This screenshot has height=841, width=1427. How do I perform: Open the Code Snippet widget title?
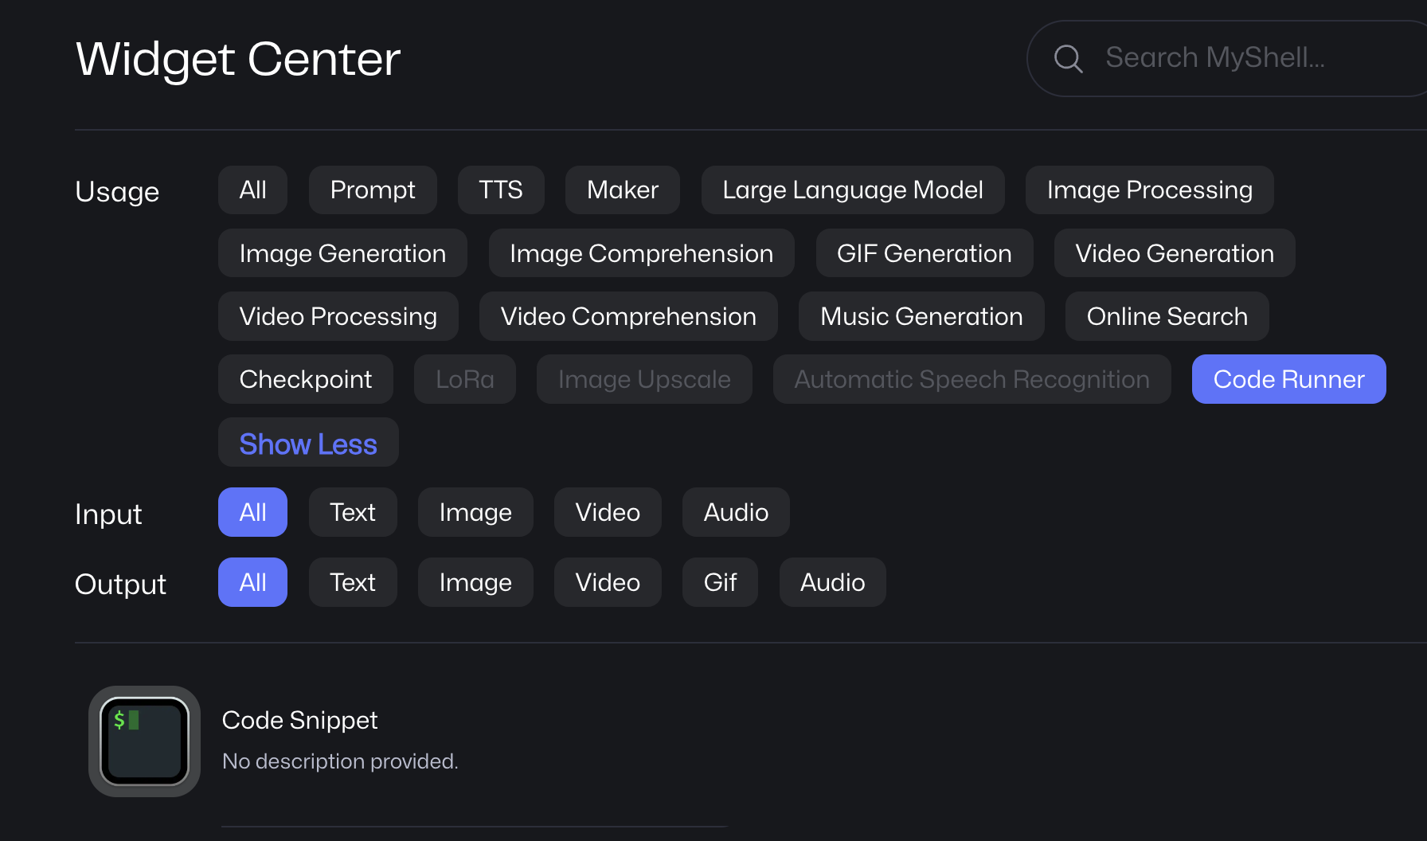[x=299, y=720]
